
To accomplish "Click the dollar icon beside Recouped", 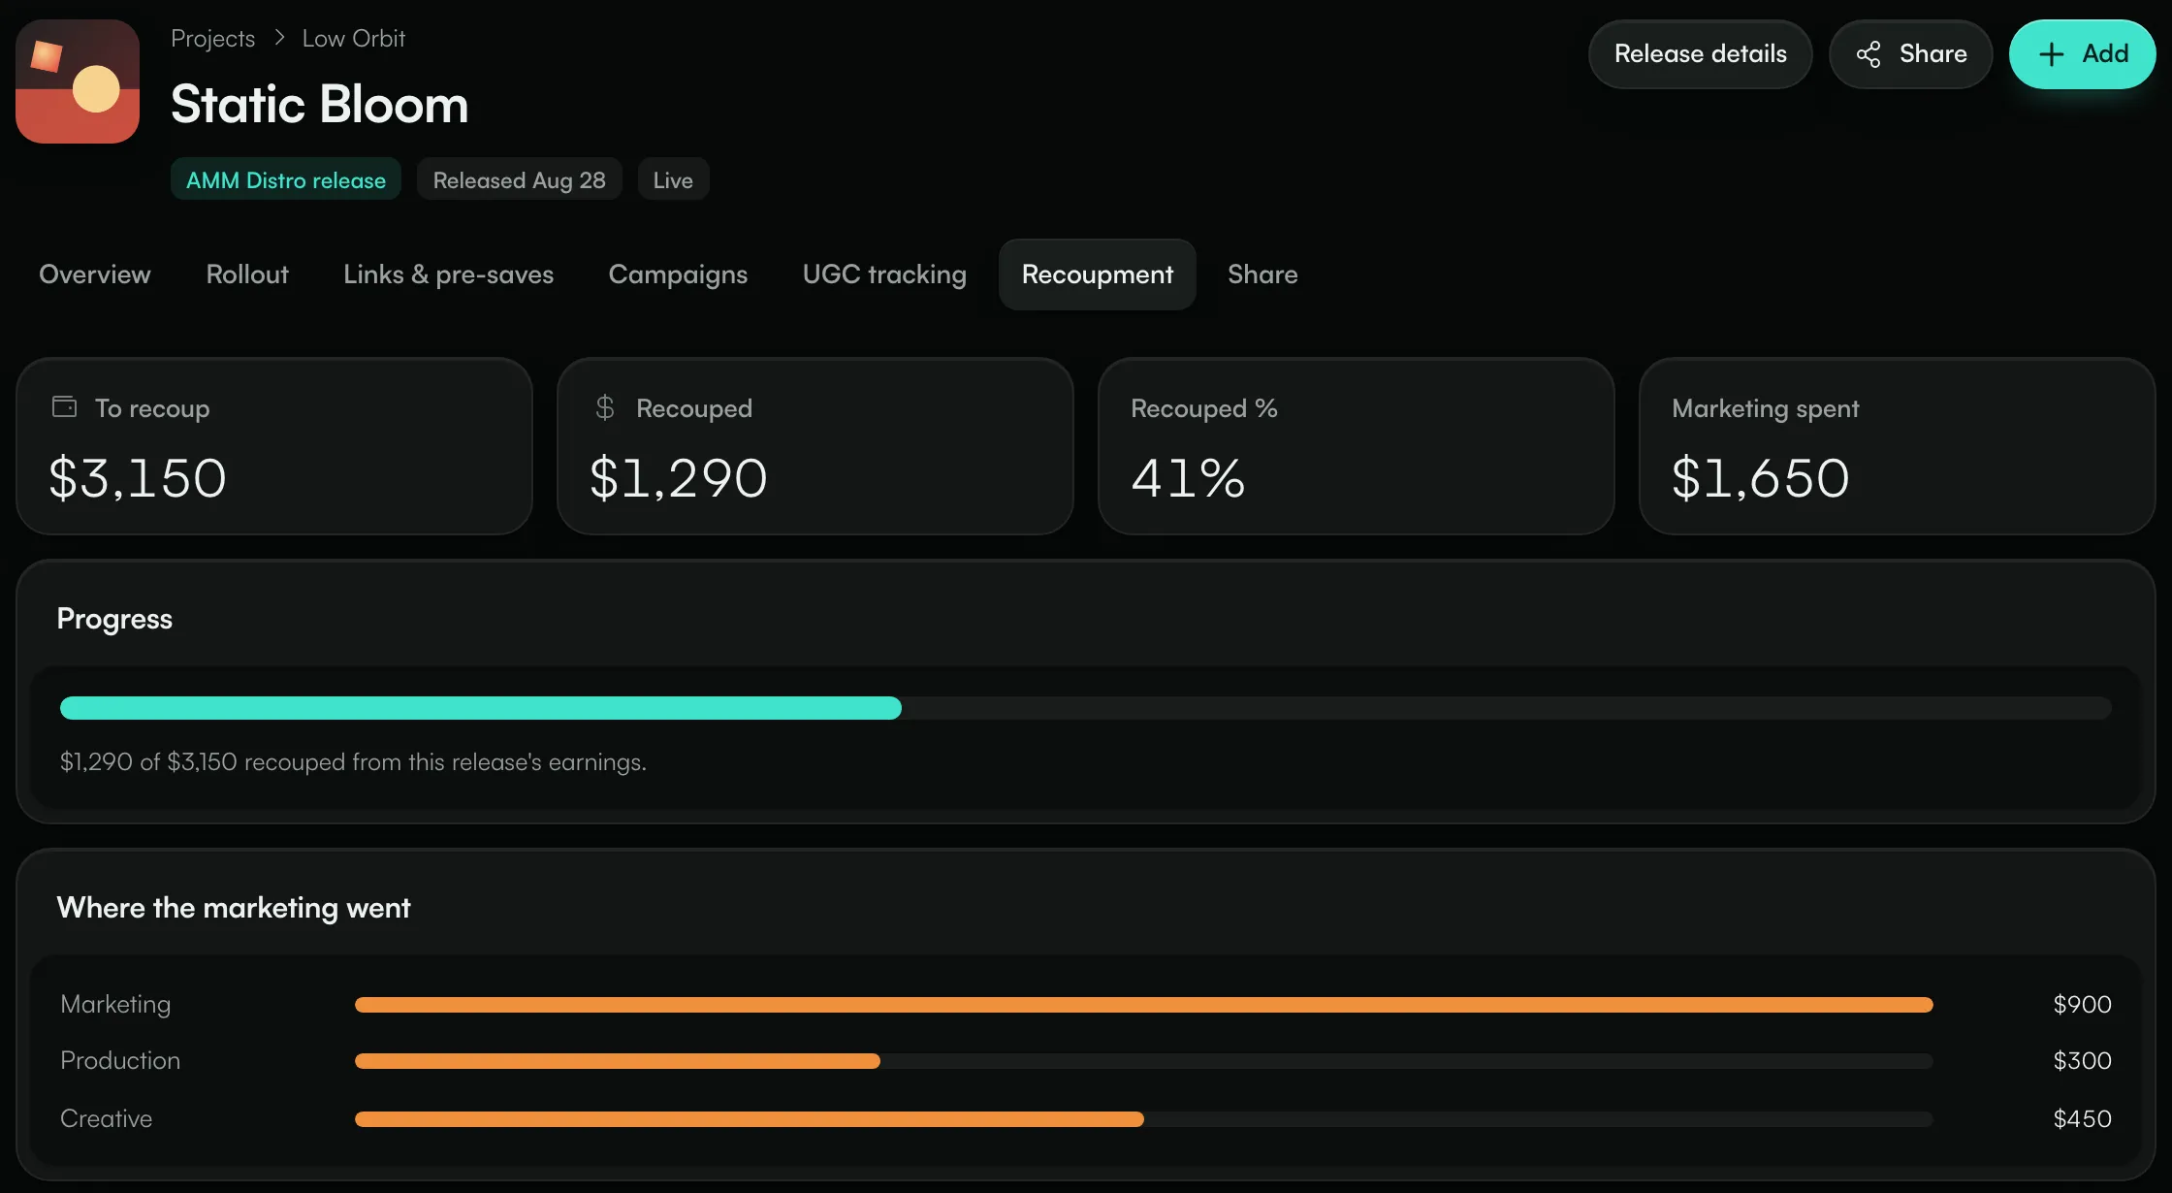I will coord(605,407).
